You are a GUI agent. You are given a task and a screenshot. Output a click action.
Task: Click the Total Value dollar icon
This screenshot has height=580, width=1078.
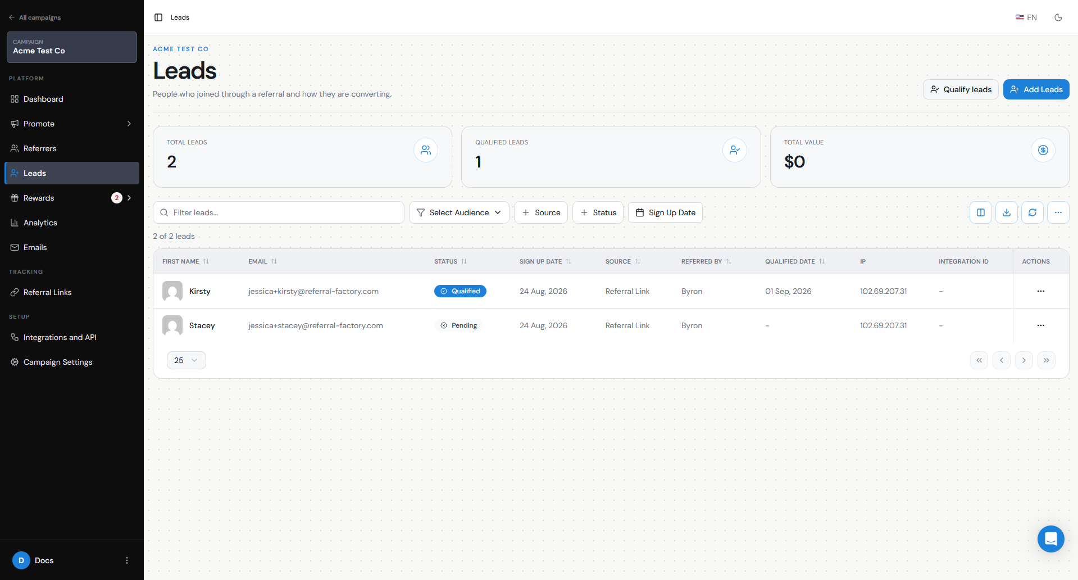(x=1043, y=150)
